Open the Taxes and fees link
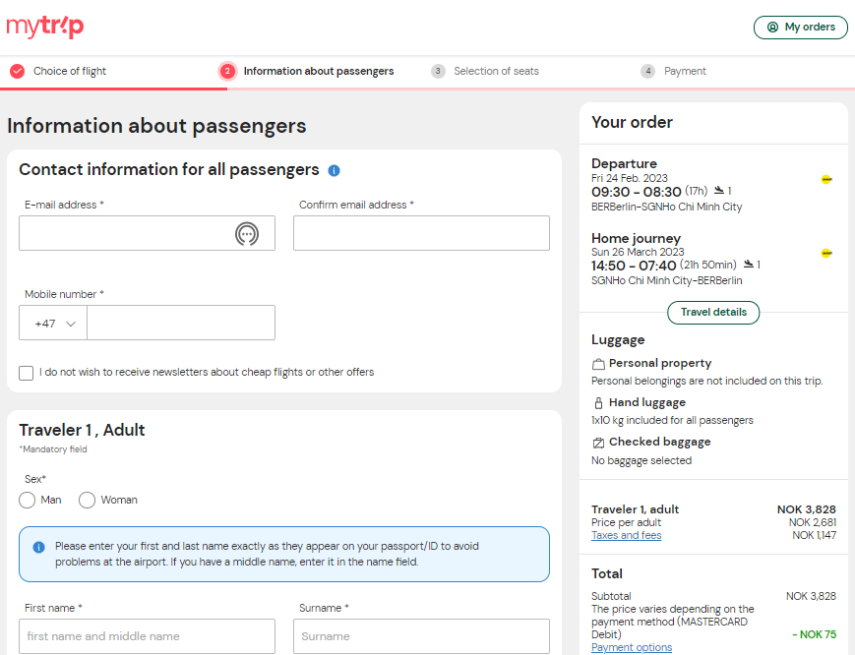855x655 pixels. [x=626, y=535]
